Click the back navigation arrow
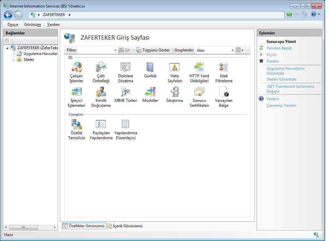 8,15
